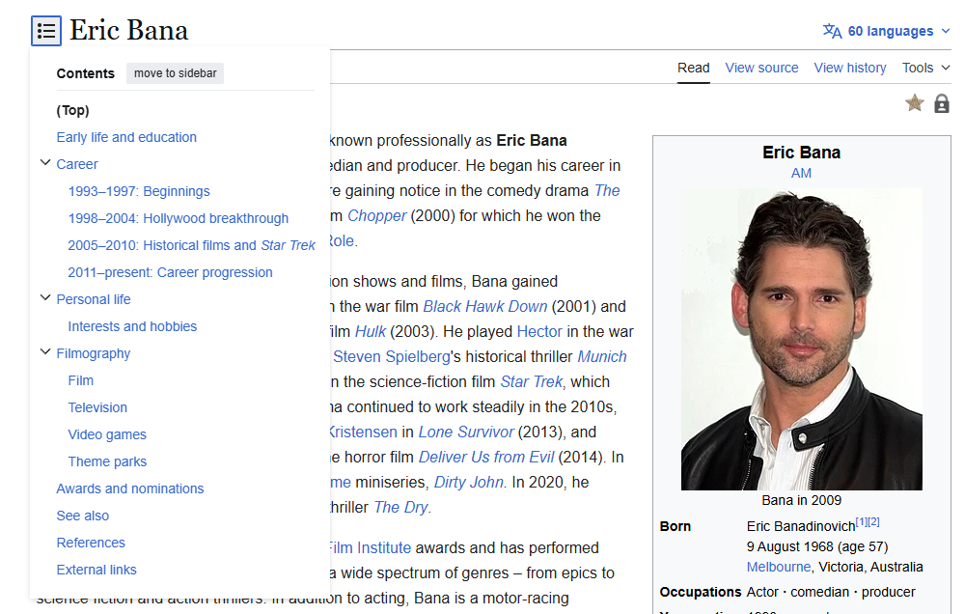Click citation [1] next to Banadinovich
Screen dimensions: 965x614
pyautogui.click(x=862, y=522)
